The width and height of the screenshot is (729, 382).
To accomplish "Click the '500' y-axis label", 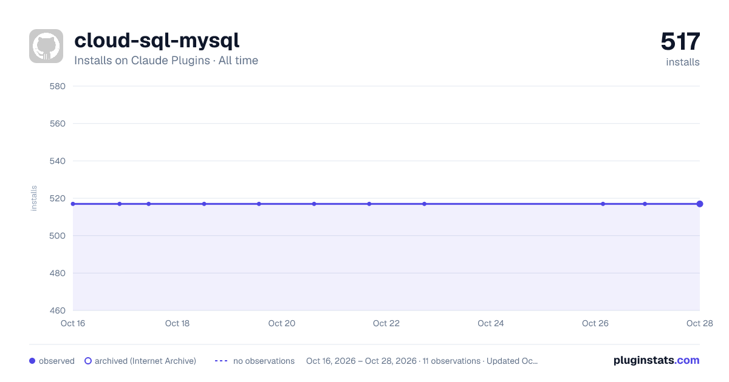I will pos(58,236).
